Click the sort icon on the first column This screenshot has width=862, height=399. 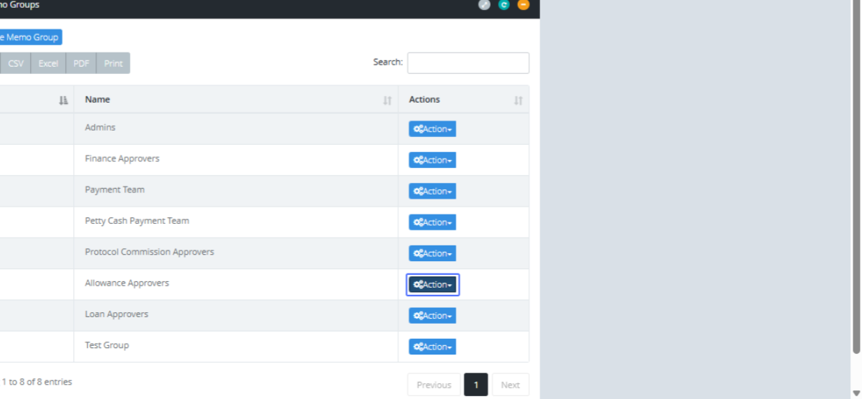[63, 100]
